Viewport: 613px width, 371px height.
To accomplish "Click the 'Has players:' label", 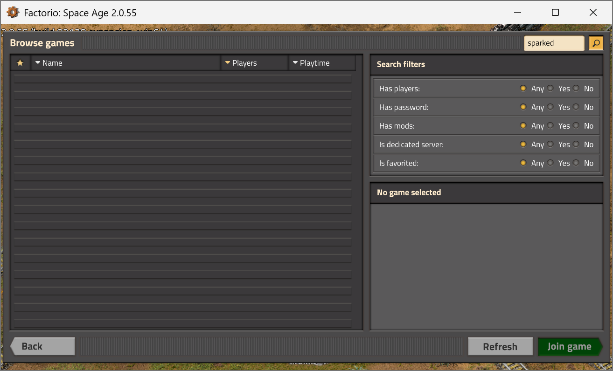I will (x=400, y=89).
